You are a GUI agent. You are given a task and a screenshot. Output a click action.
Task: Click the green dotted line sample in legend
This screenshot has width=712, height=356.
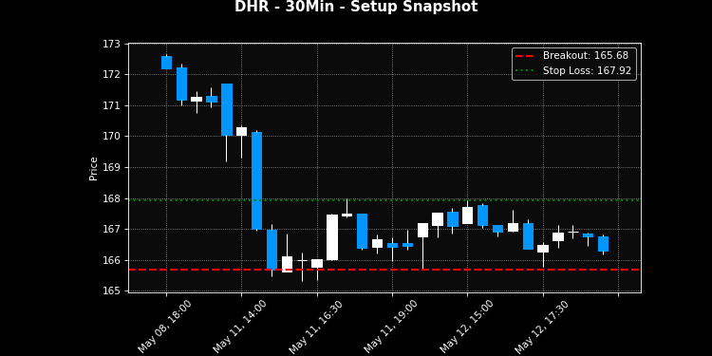click(525, 71)
